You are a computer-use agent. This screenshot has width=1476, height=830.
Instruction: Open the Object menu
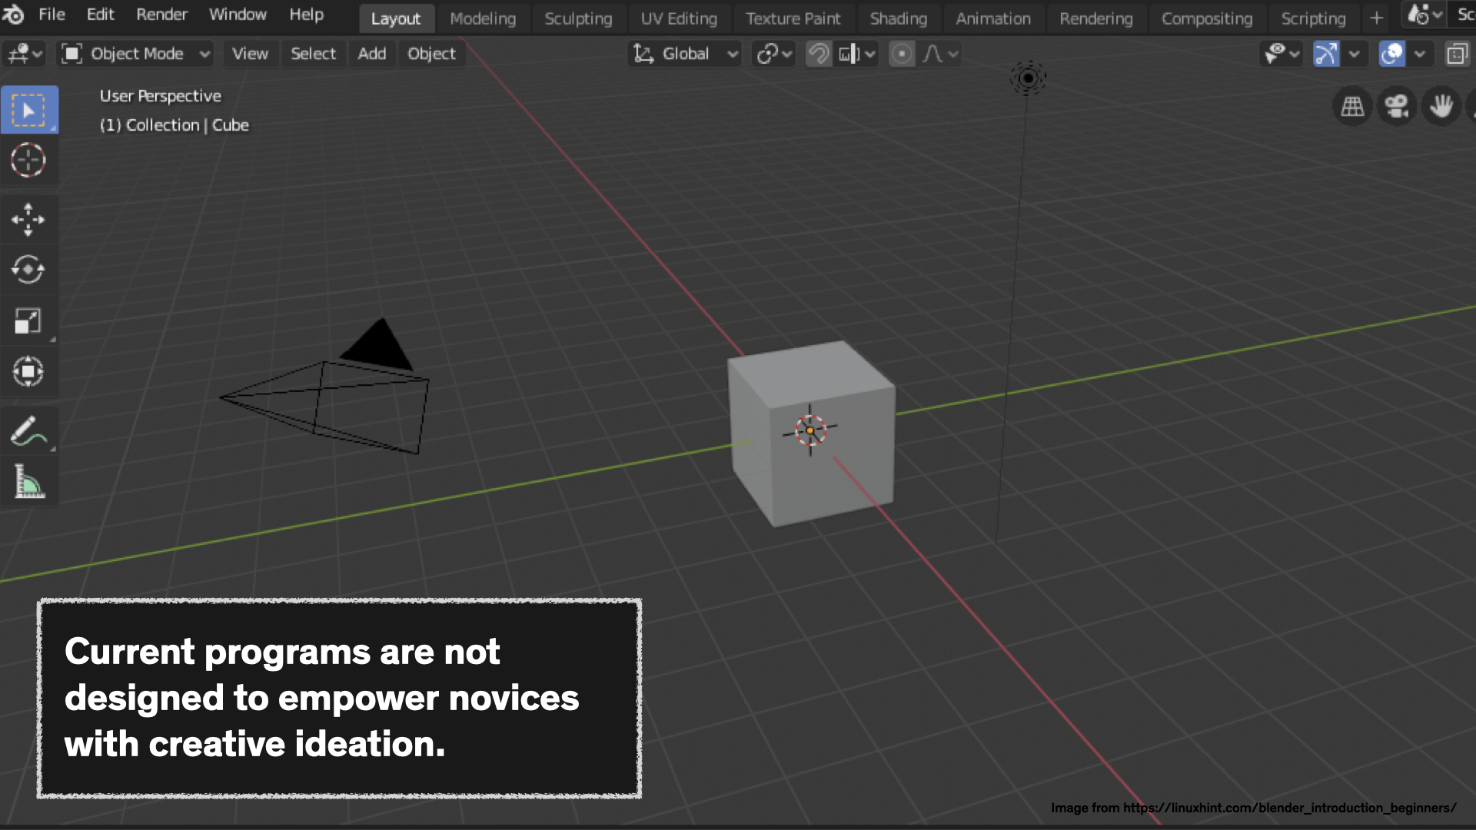coord(430,53)
